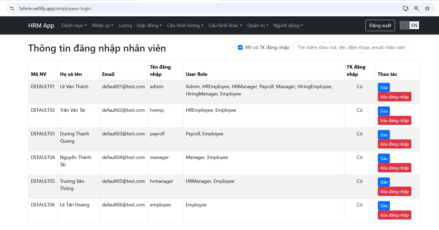439x230 pixels.
Task: Click email default05@test.com
Action: [123, 181]
